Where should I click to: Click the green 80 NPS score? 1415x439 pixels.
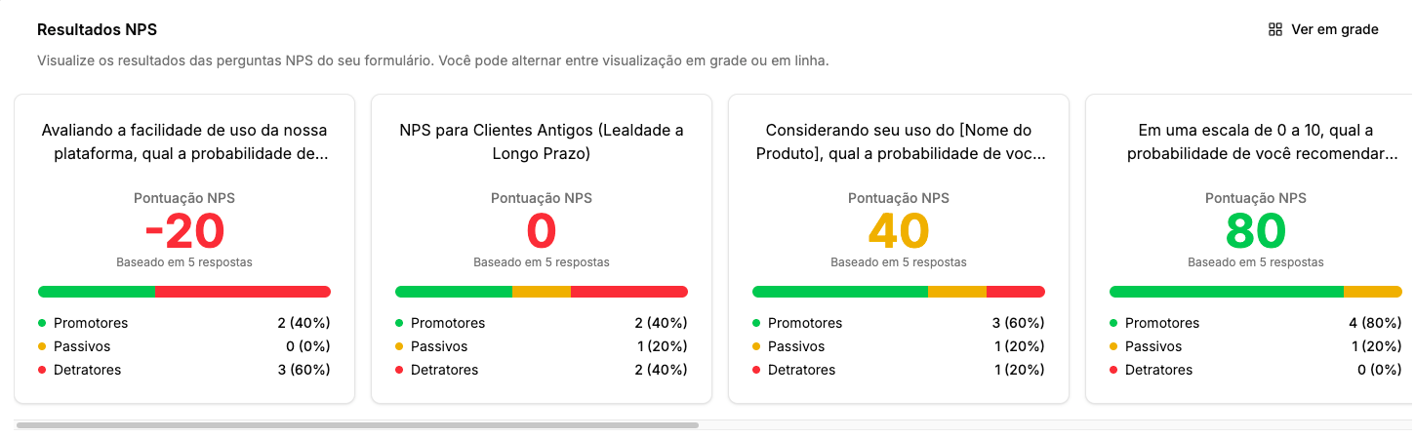pos(1256,232)
